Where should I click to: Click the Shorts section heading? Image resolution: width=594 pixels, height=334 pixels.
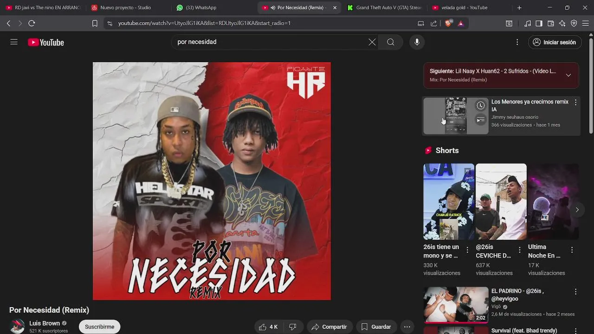pyautogui.click(x=447, y=150)
